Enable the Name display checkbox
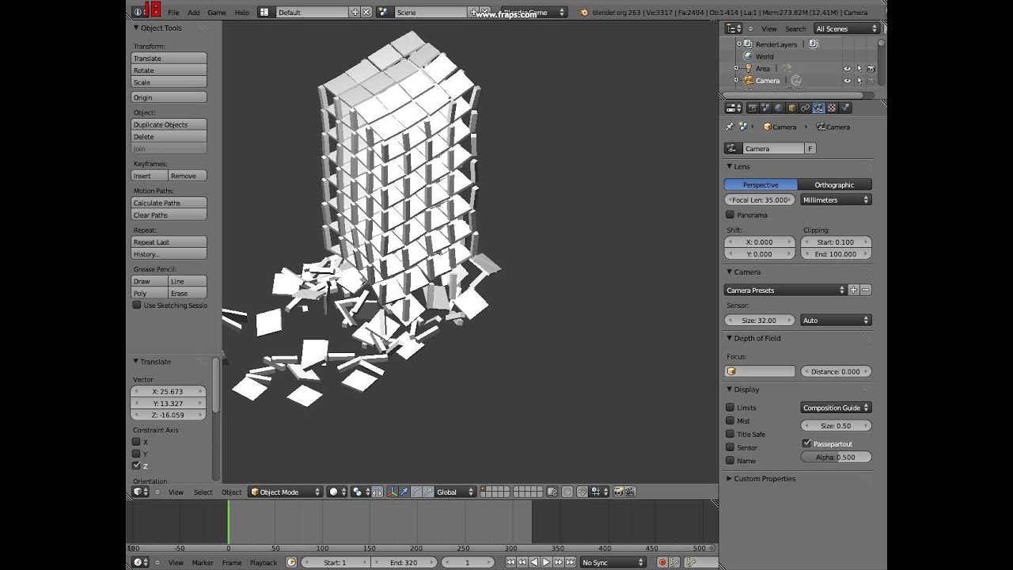 pyautogui.click(x=730, y=460)
